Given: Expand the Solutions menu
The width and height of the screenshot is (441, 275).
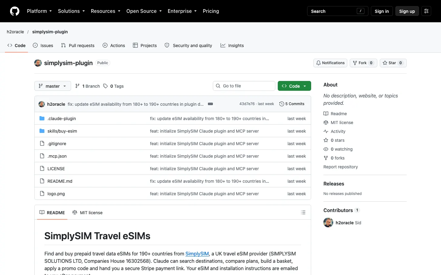Looking at the screenshot, I should tap(71, 11).
